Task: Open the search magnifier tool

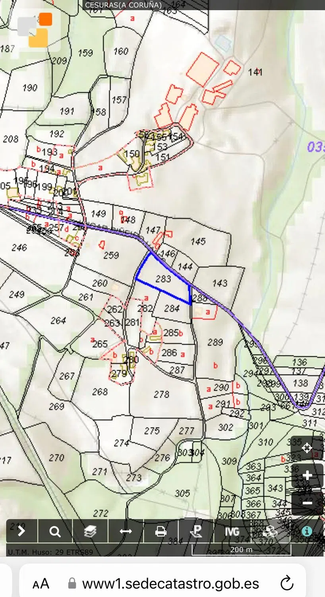Action: tap(55, 531)
